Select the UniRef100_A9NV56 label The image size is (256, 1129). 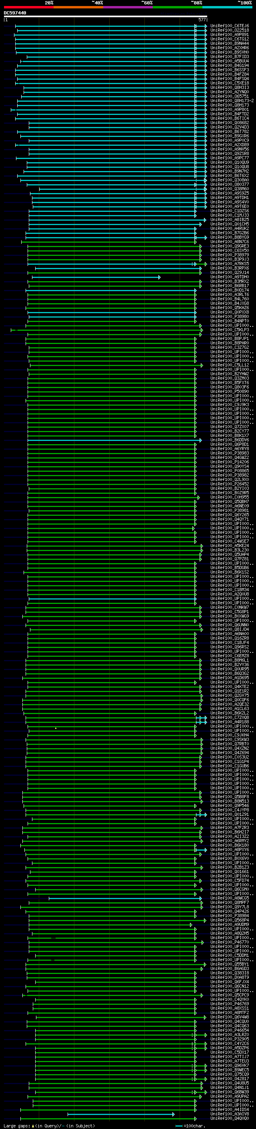tap(229, 149)
